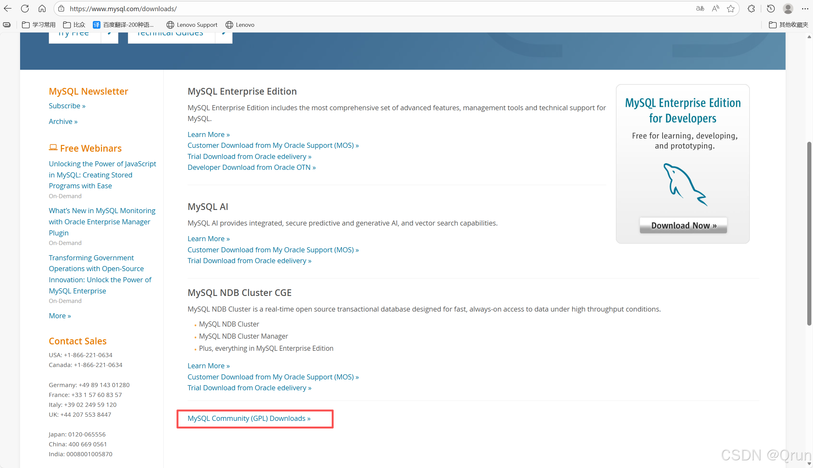Image resolution: width=813 pixels, height=468 pixels.
Task: Click the browser back arrow
Action: coord(8,9)
